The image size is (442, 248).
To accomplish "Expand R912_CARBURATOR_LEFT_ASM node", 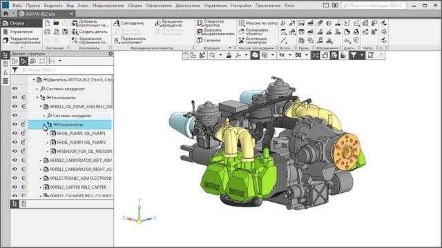I will coord(41,161).
